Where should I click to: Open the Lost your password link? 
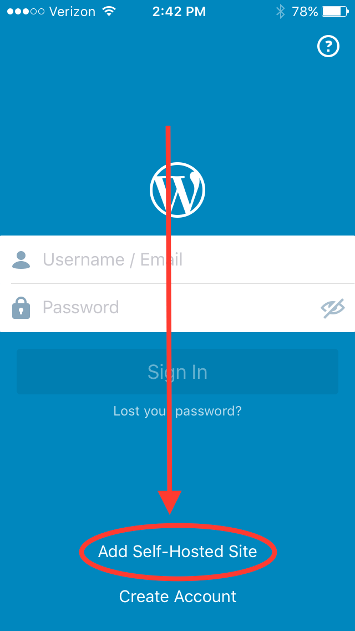(177, 411)
